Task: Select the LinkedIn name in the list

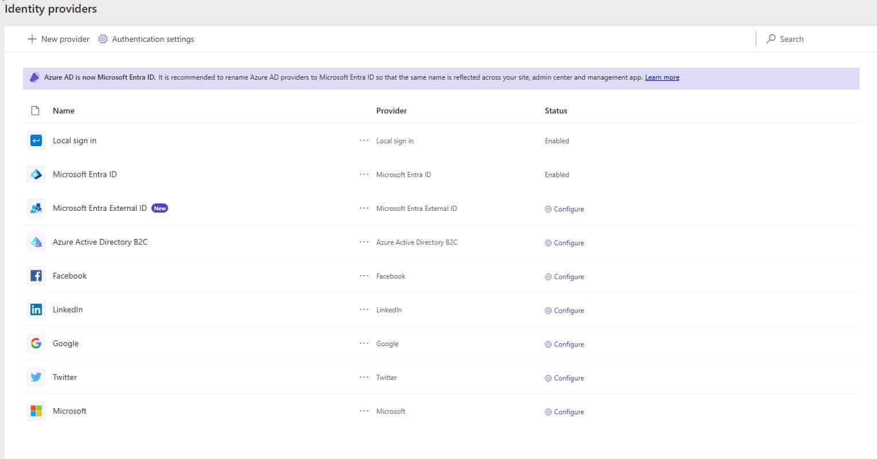Action: [68, 309]
